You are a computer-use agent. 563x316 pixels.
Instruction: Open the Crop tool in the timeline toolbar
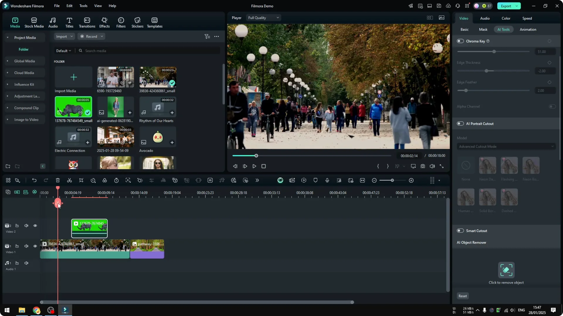(x=81, y=180)
